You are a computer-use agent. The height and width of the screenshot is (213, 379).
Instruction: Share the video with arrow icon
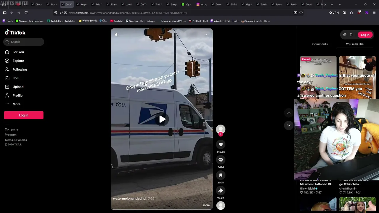(221, 191)
